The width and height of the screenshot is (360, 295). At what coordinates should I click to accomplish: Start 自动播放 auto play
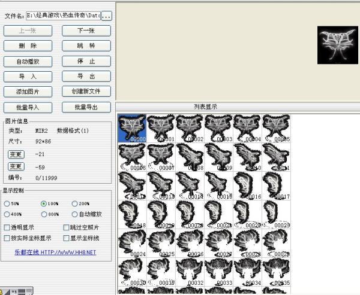point(28,62)
